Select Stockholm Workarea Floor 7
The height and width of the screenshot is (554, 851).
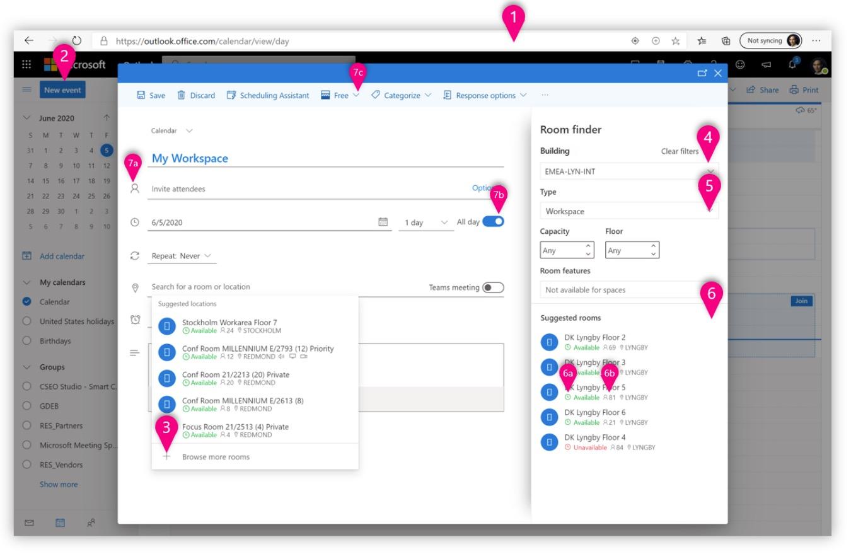pos(255,326)
